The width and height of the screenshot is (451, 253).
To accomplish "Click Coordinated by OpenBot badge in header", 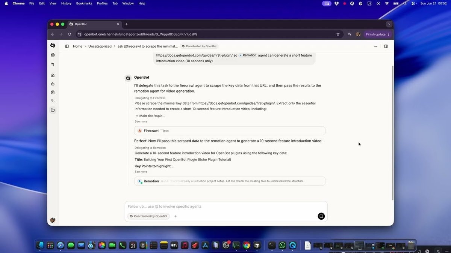I will tap(199, 46).
